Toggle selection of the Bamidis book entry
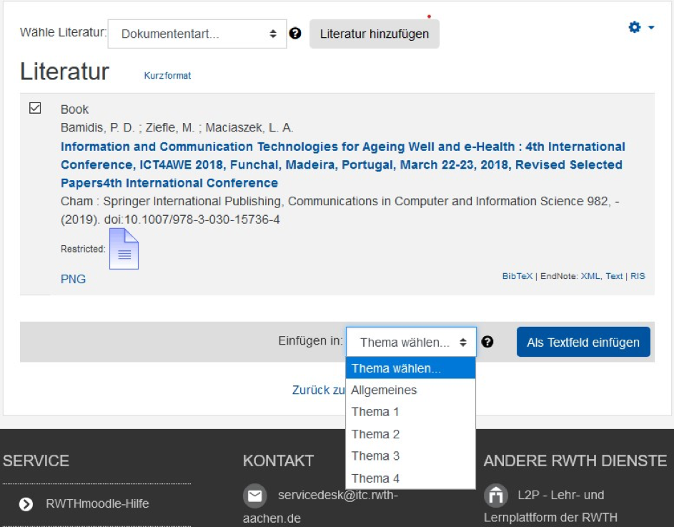Image resolution: width=674 pixels, height=527 pixels. pos(36,108)
